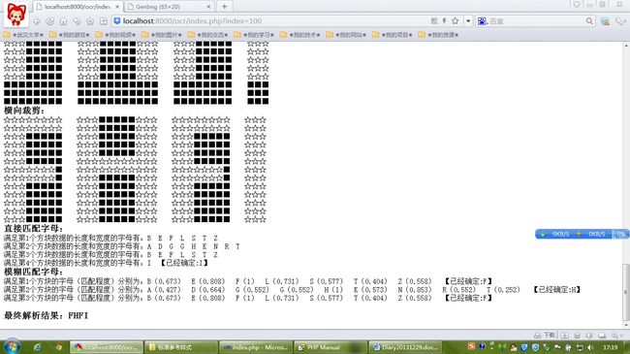Open the page zoom control in status bar
The width and height of the screenshot is (630, 354).
(x=616, y=336)
